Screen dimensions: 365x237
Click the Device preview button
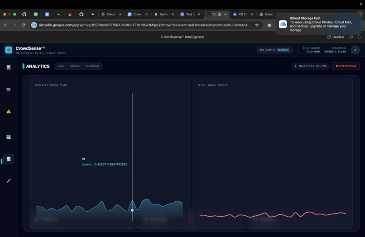tap(336, 37)
